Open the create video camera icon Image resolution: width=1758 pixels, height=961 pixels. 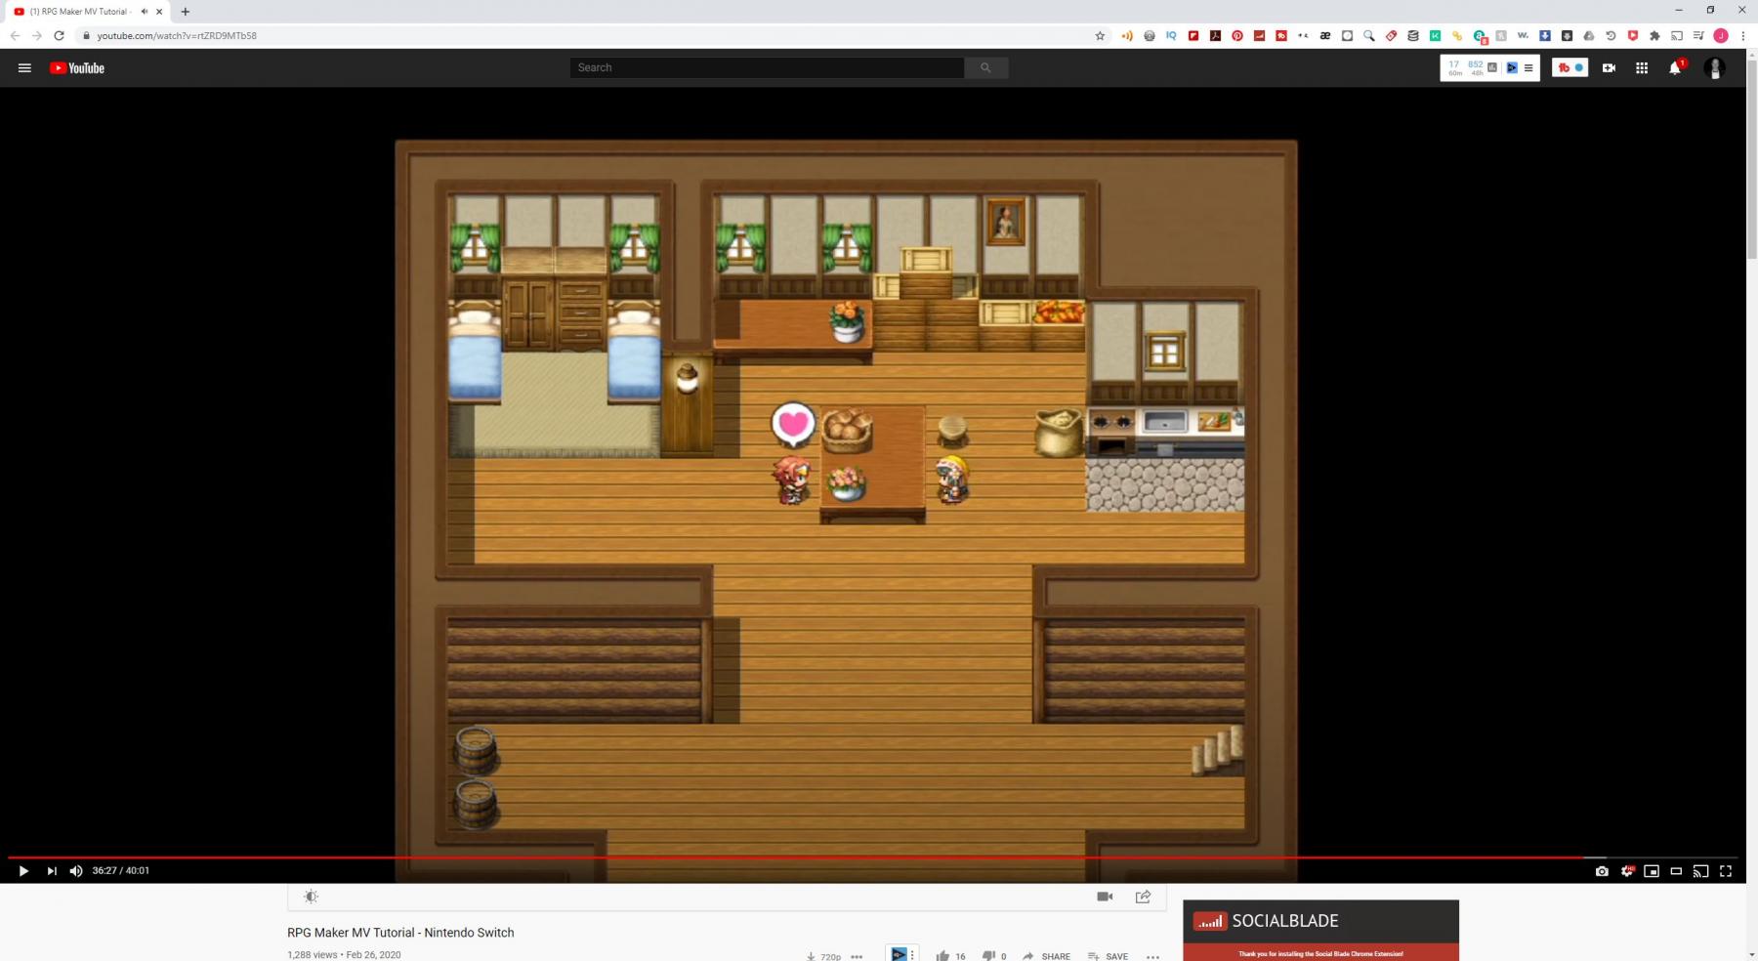1609,67
